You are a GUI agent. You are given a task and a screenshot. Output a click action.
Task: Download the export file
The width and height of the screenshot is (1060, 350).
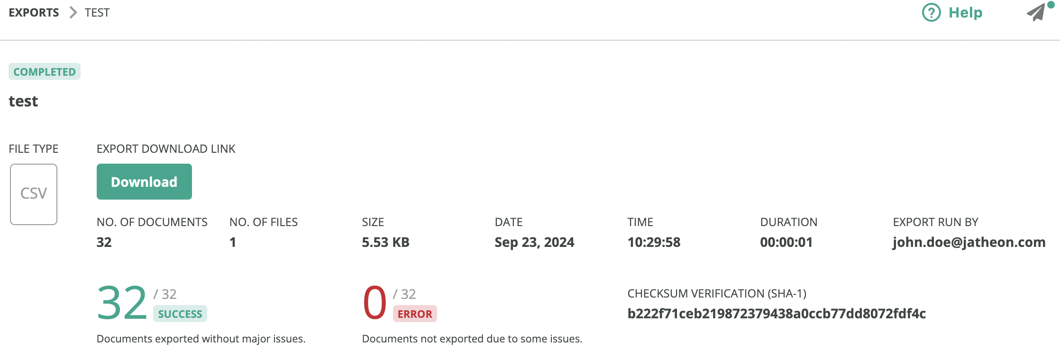[144, 182]
